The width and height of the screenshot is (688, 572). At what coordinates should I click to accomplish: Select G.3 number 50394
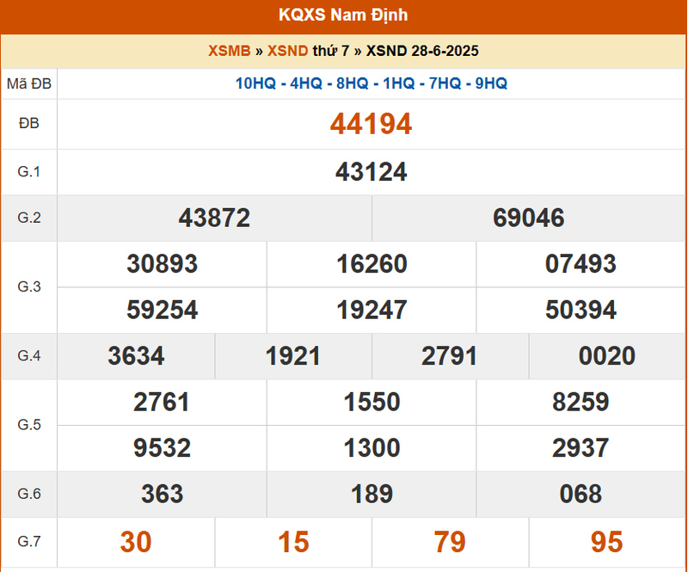[x=580, y=310]
